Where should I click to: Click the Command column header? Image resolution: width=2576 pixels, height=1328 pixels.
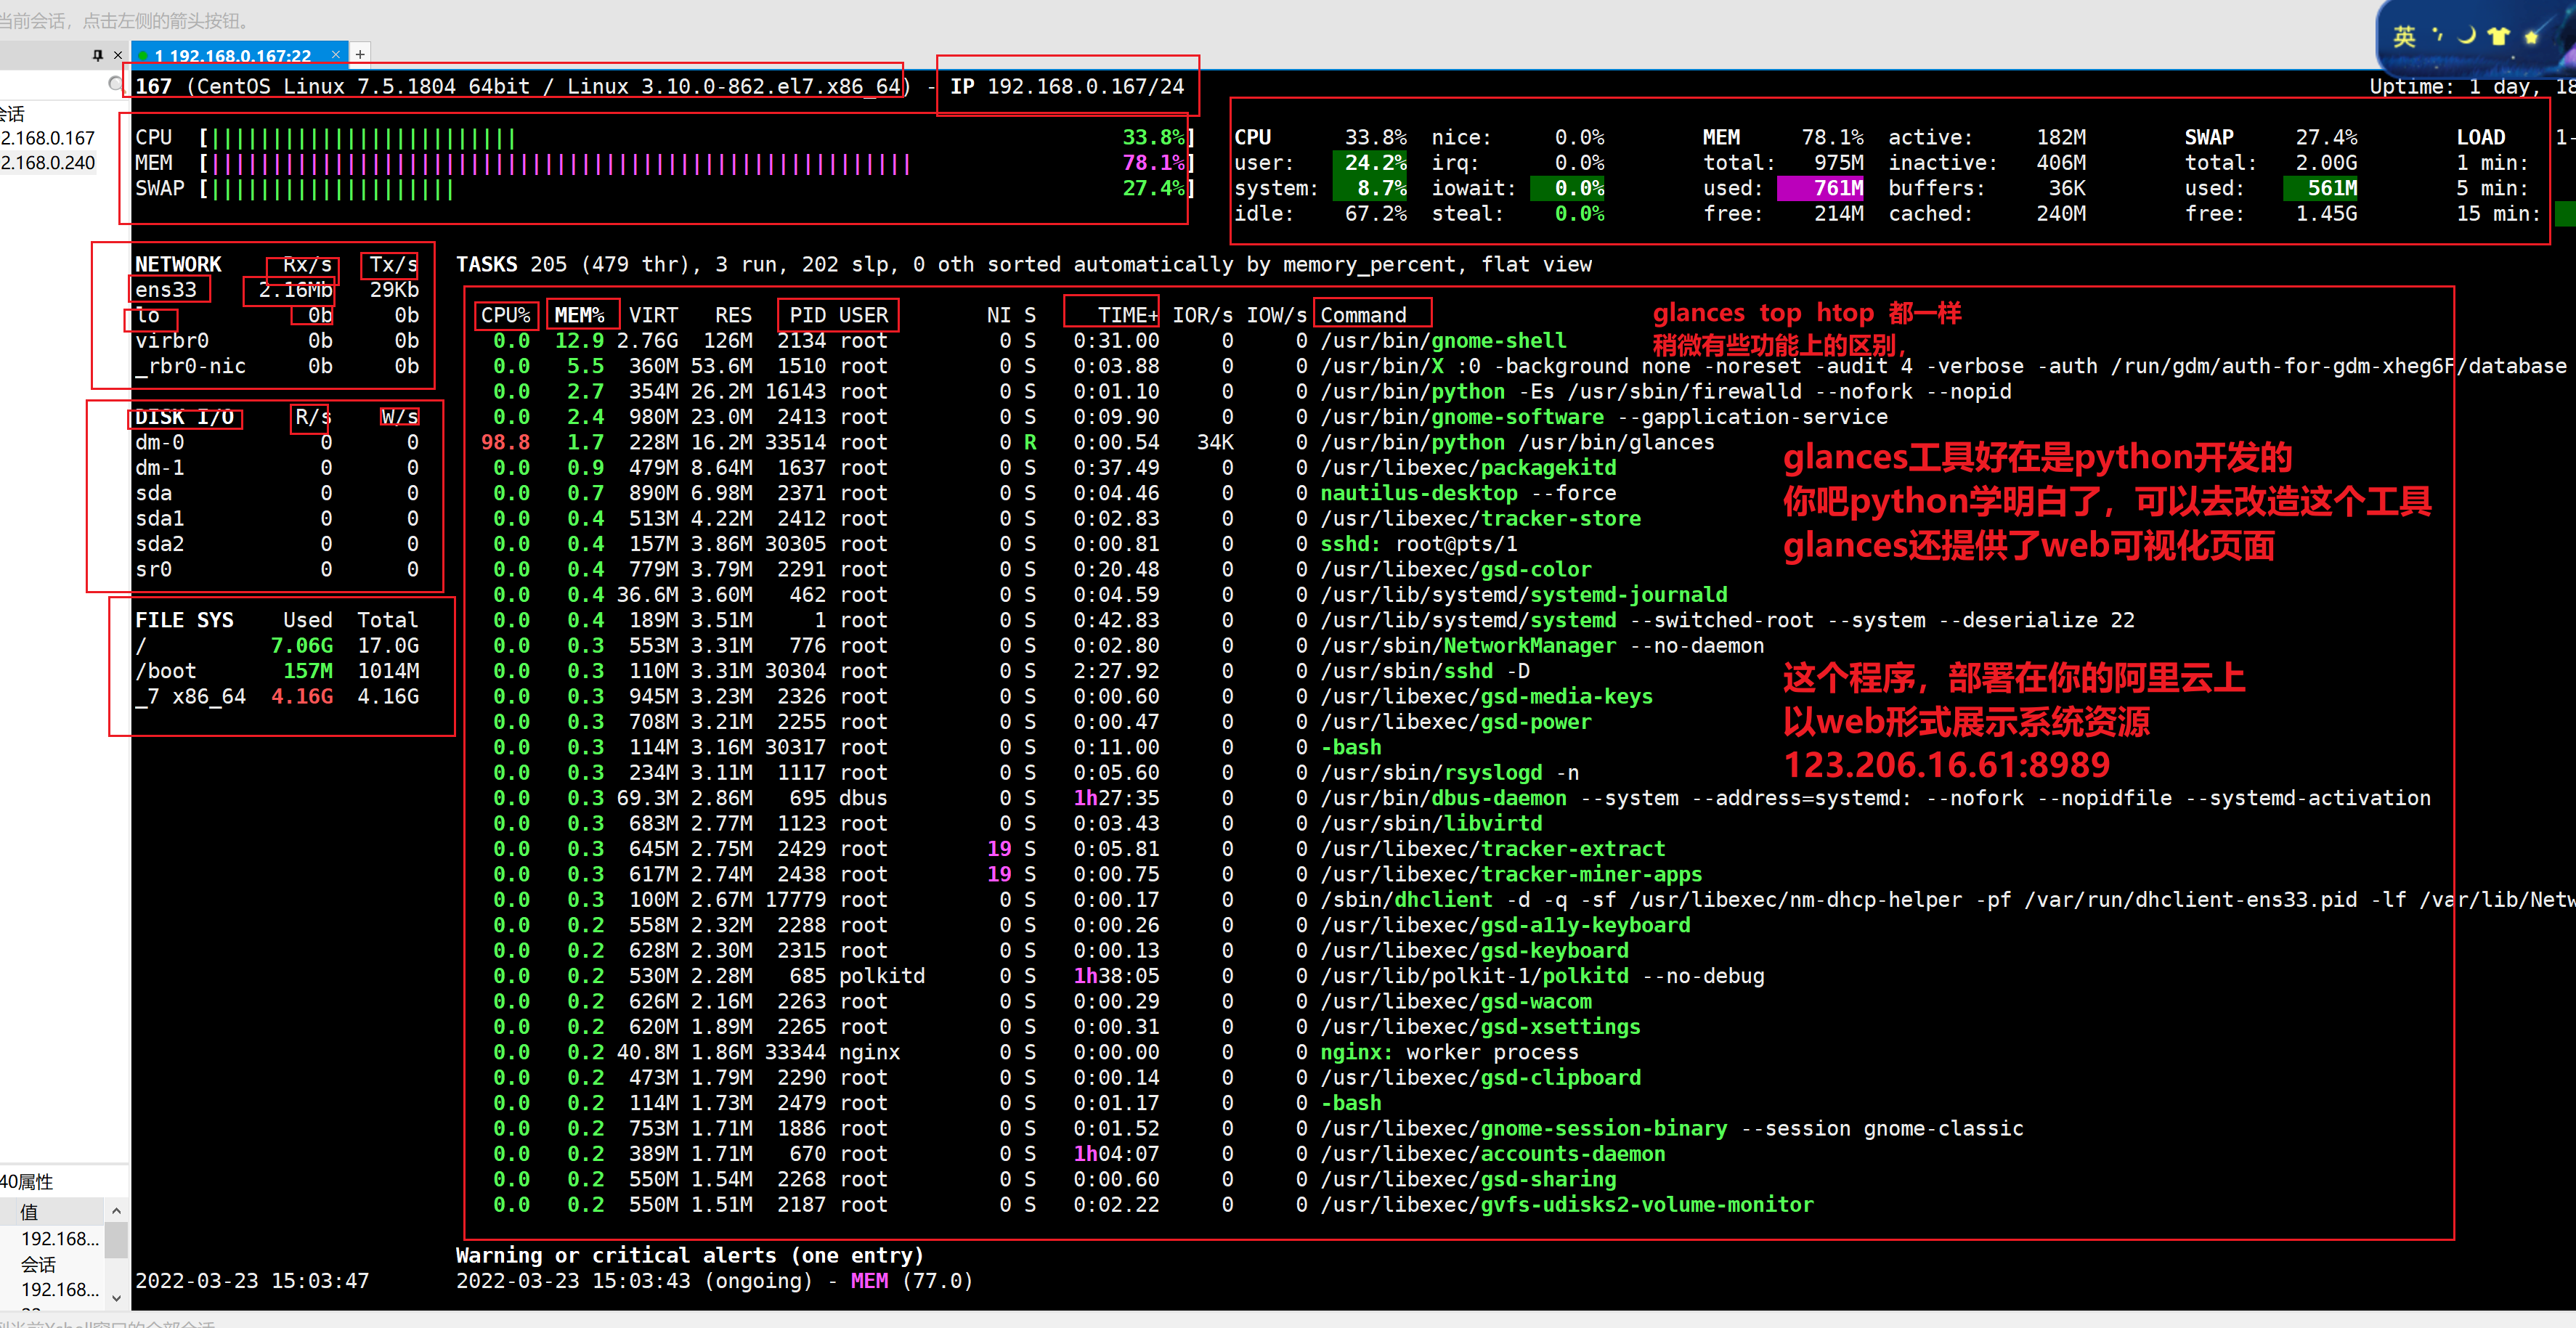[x=1363, y=315]
